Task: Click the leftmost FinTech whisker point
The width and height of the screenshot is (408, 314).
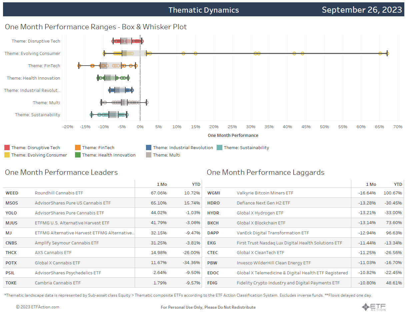Action: [x=79, y=66]
